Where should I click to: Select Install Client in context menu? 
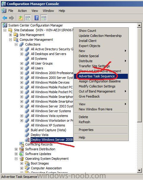pos(101,41)
